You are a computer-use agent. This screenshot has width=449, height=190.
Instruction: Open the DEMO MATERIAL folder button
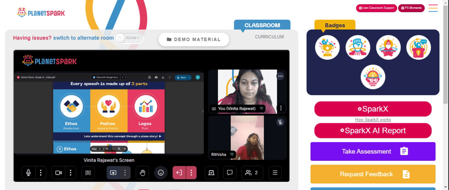coord(194,40)
